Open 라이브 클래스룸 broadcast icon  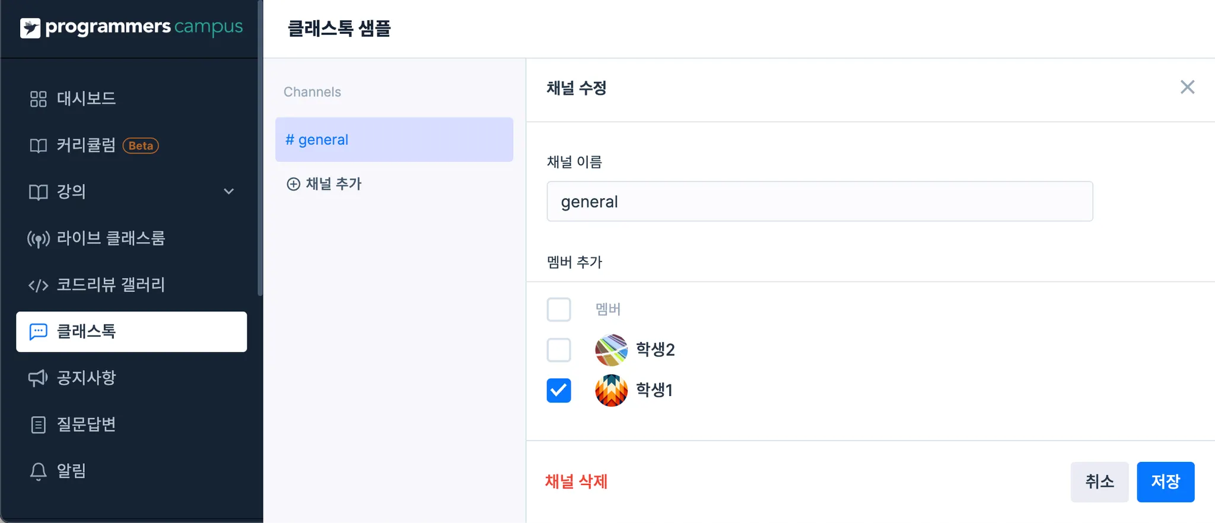click(38, 239)
